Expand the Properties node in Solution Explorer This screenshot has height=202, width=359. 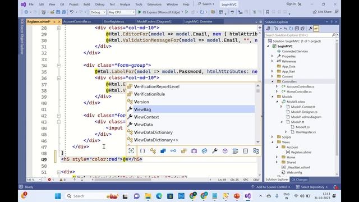272,56
